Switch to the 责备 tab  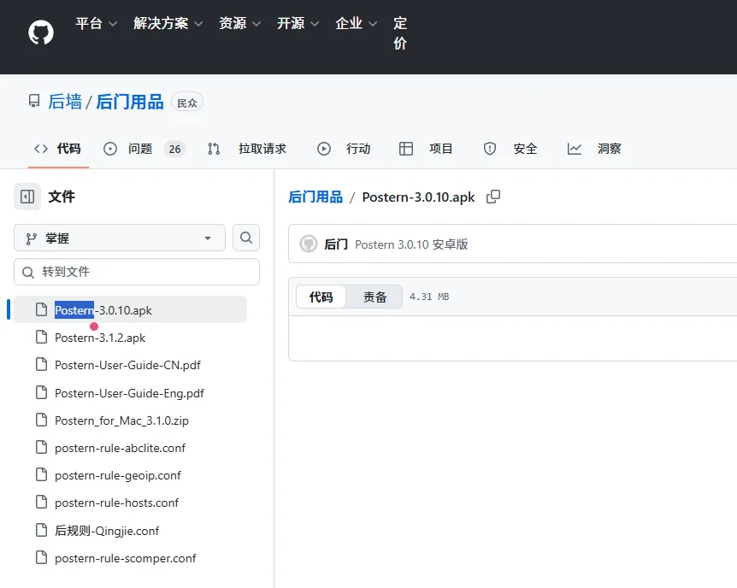point(373,297)
